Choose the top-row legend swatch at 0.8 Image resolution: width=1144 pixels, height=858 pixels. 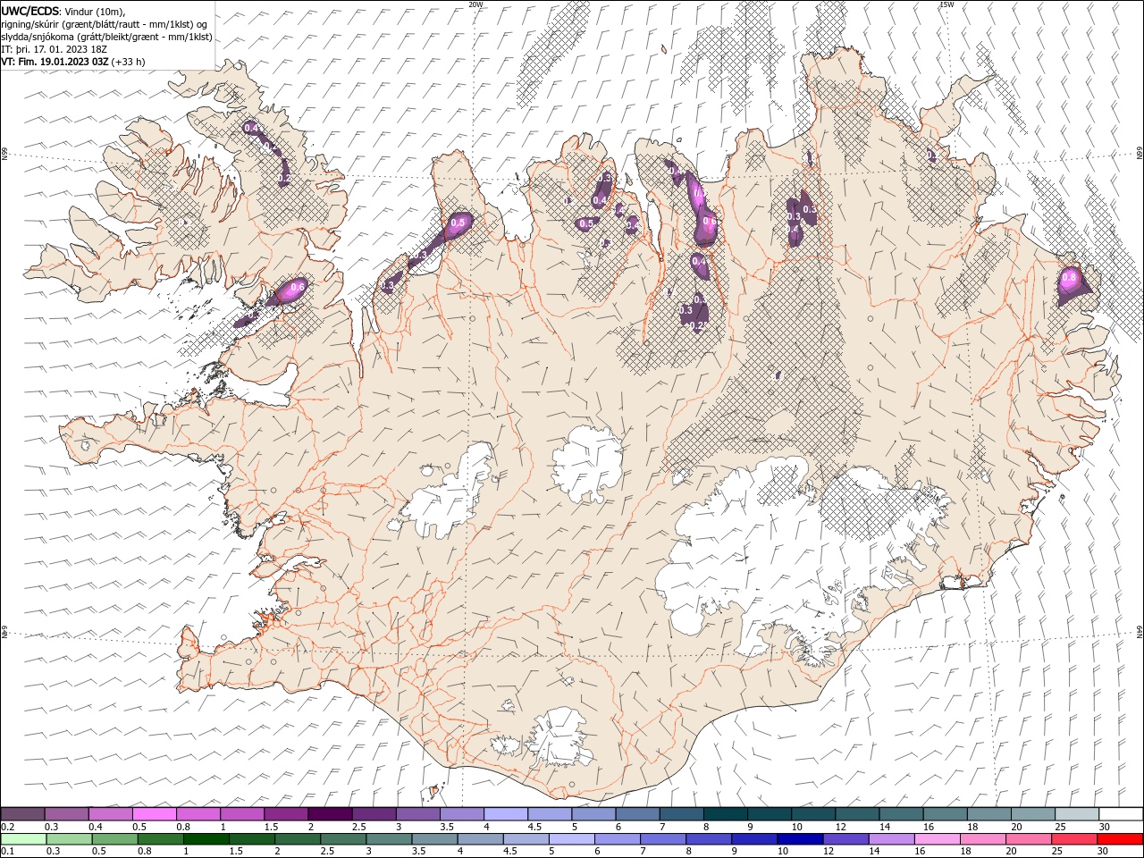click(198, 813)
